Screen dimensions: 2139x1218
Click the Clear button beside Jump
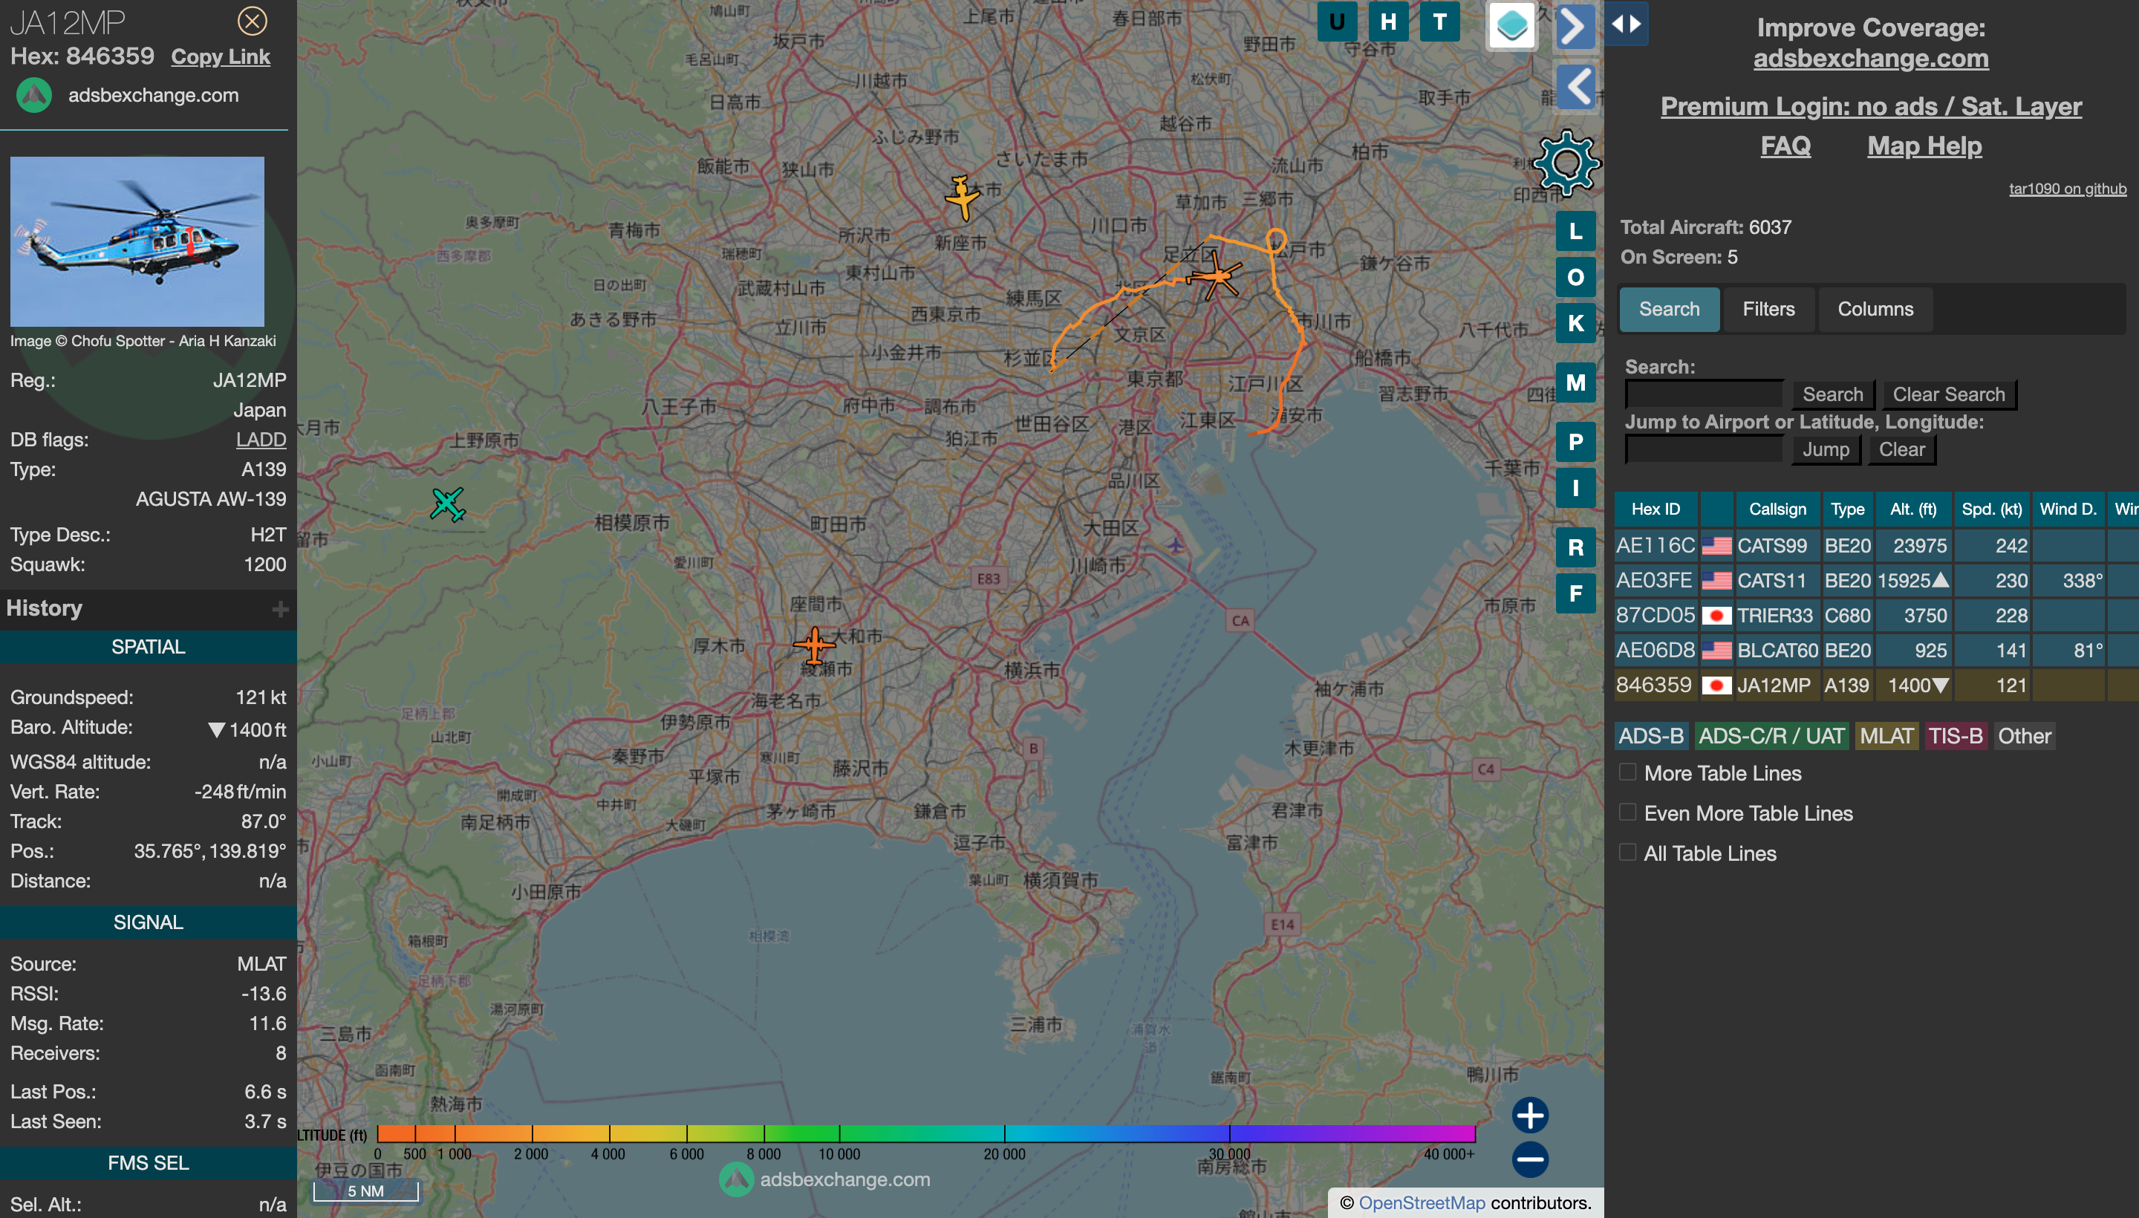(x=1901, y=450)
